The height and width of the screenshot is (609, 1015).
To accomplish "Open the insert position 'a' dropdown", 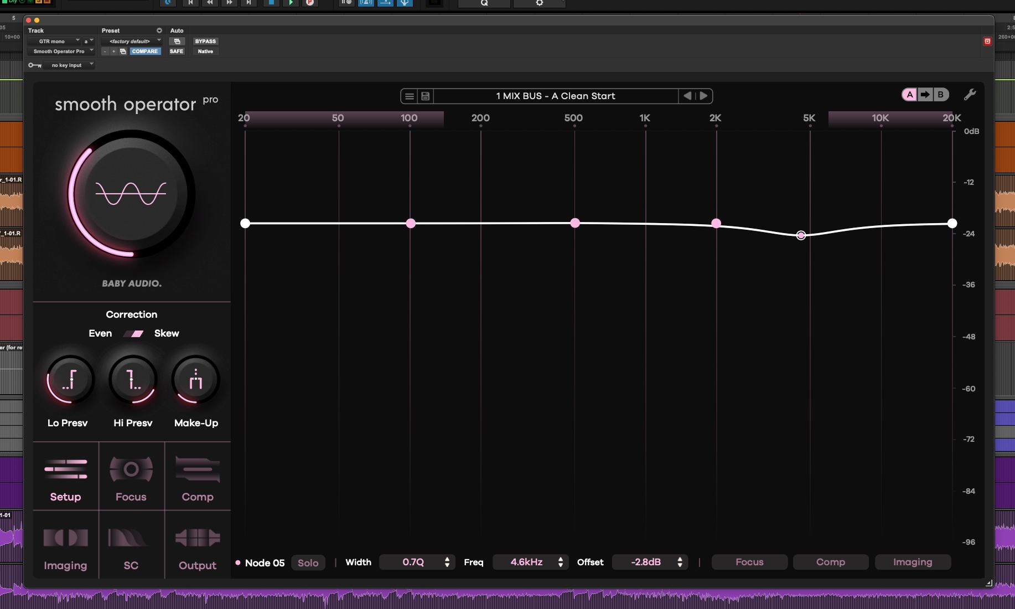I will 89,42.
